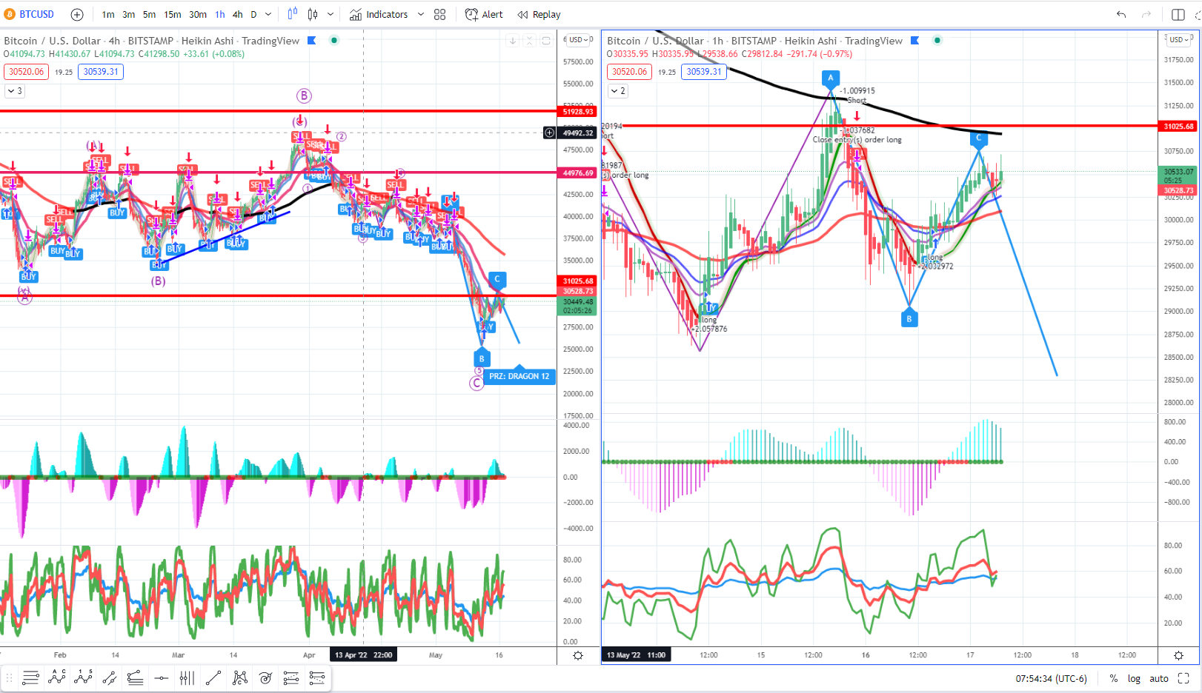This screenshot has width=1202, height=693.
Task: Click the maximize pane icon, left chart
Action: tap(547, 41)
